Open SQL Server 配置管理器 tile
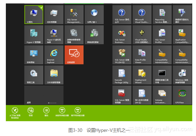The width and height of the screenshot is (196, 136). pyautogui.click(x=122, y=95)
